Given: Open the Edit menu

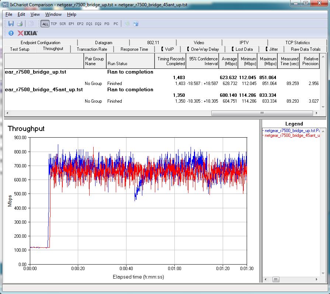Looking at the screenshot, I should pos(21,14).
